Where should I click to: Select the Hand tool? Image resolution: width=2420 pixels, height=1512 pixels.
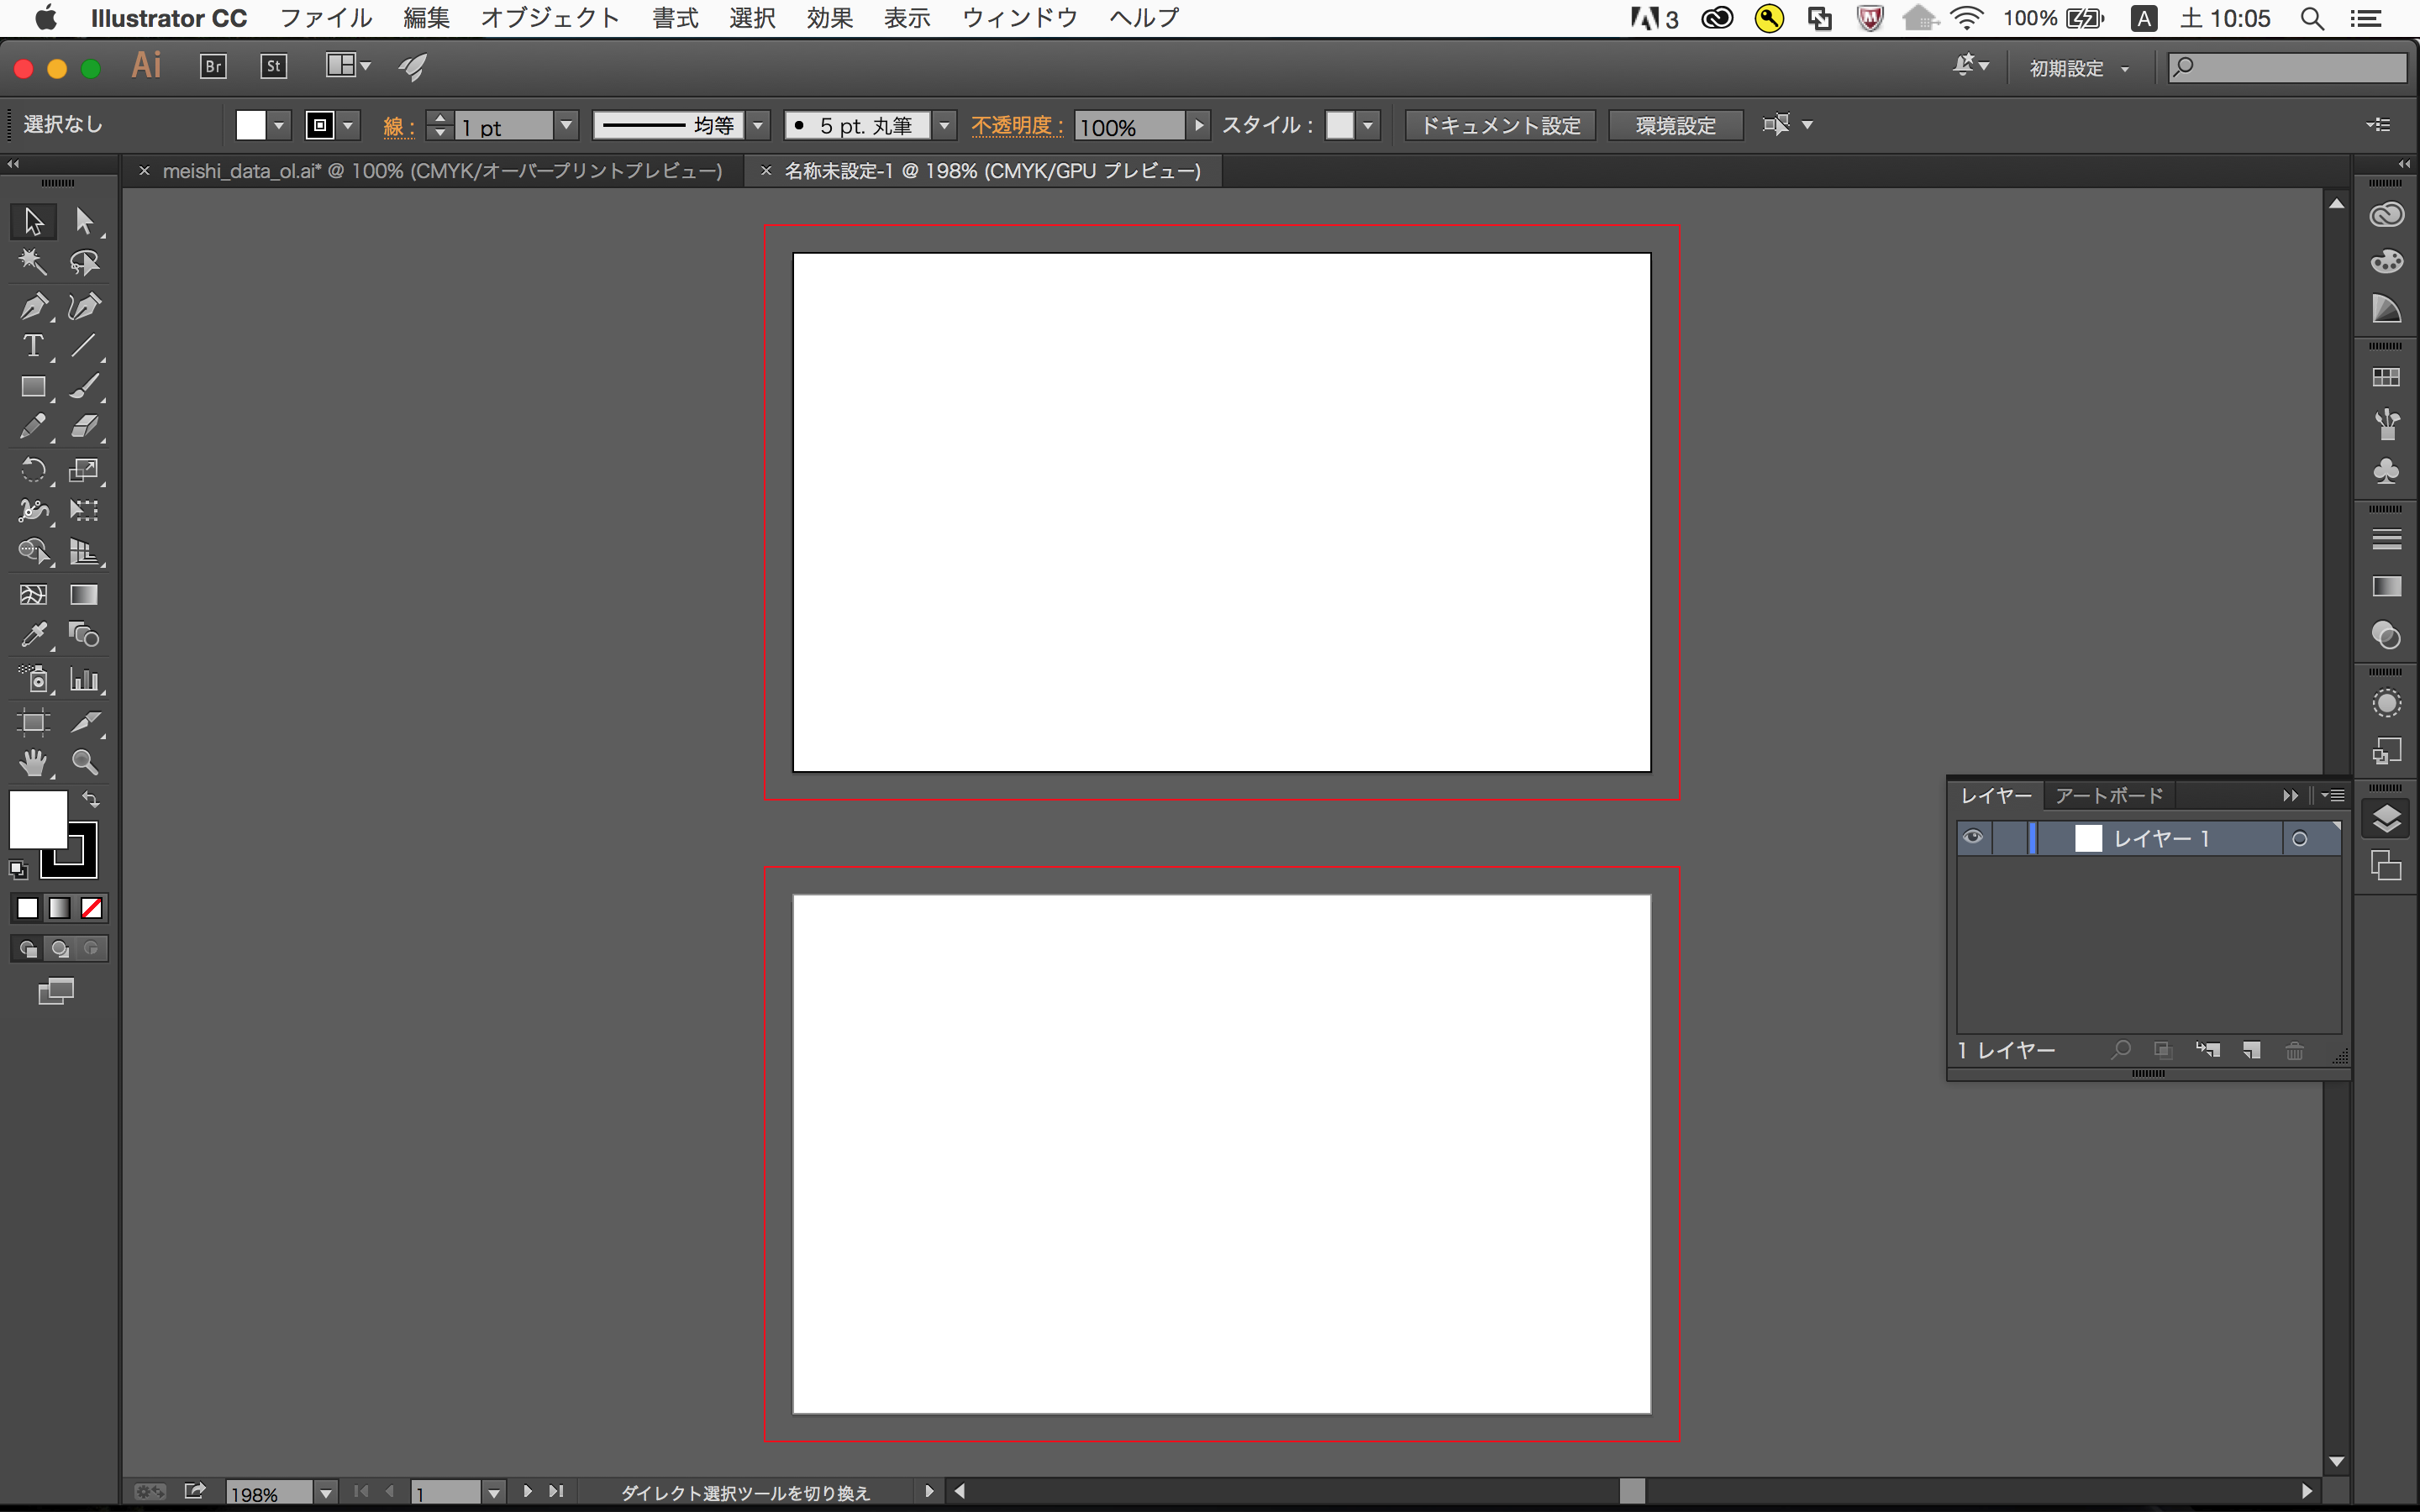tap(33, 763)
